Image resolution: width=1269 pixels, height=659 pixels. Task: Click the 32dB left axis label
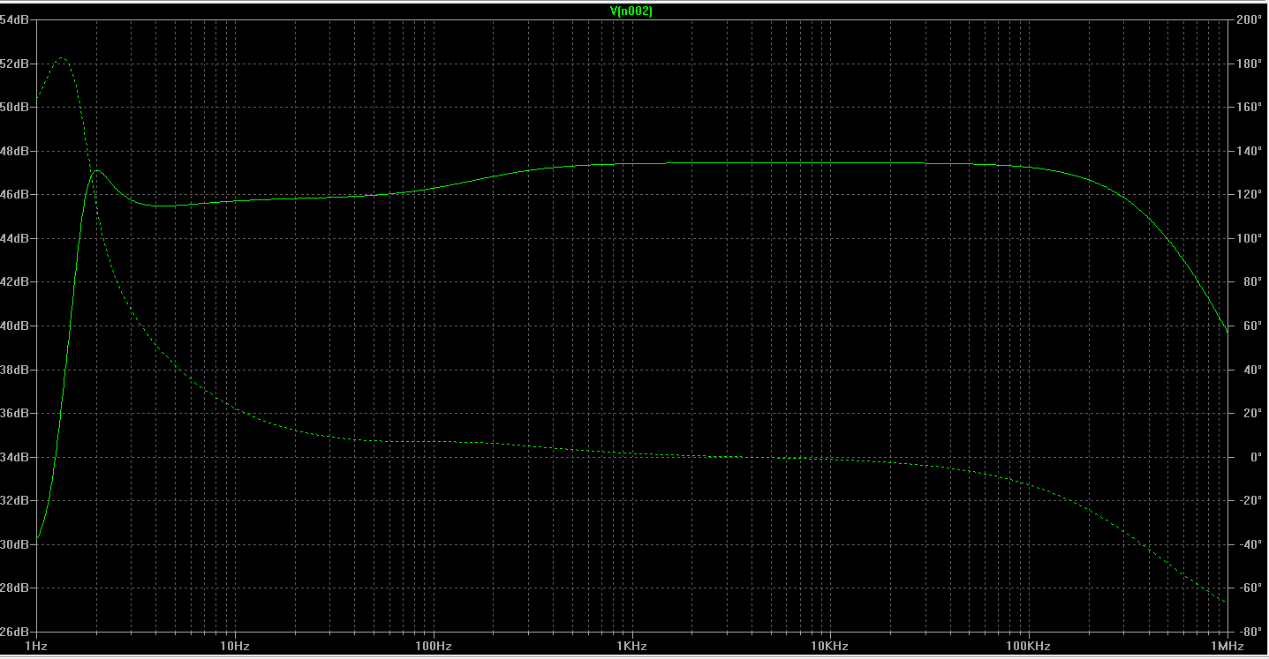click(12, 500)
